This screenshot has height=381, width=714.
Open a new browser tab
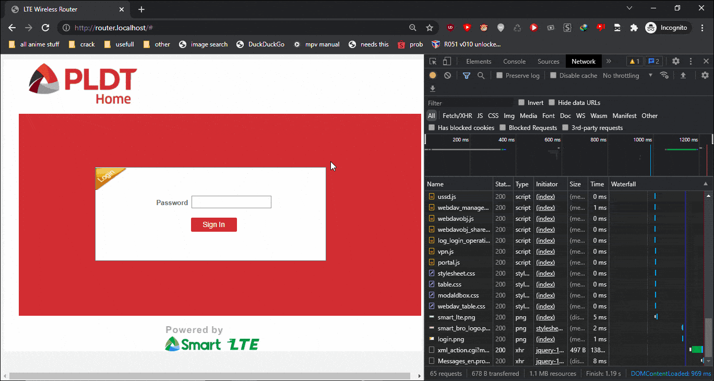[x=141, y=9]
